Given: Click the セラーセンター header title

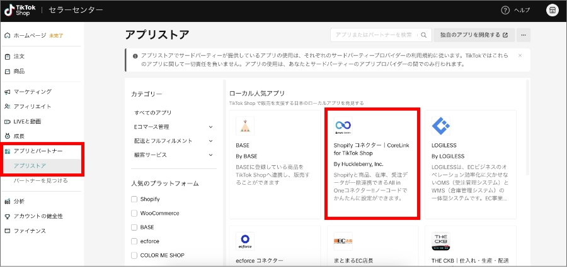Looking at the screenshot, I should click(x=76, y=10).
